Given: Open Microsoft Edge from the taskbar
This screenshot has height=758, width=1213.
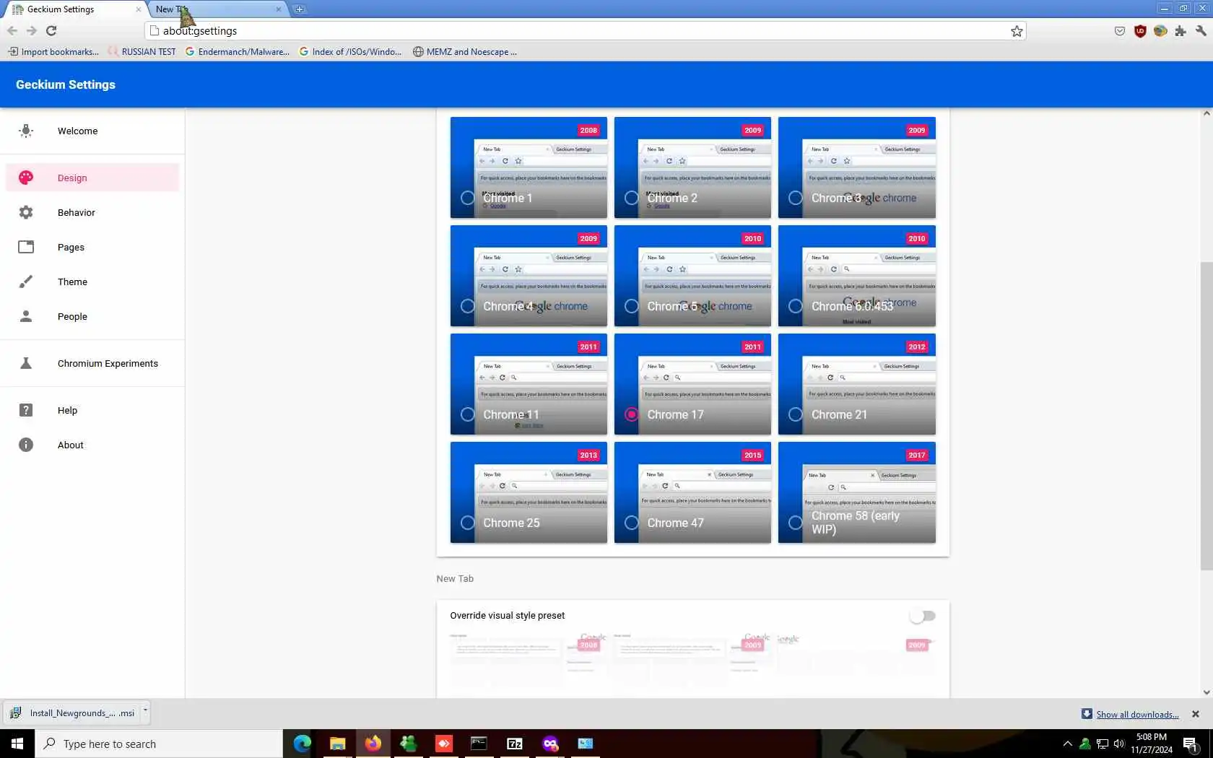Looking at the screenshot, I should [303, 744].
